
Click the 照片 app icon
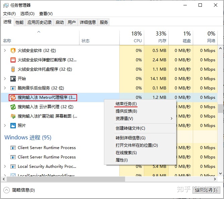13,126
